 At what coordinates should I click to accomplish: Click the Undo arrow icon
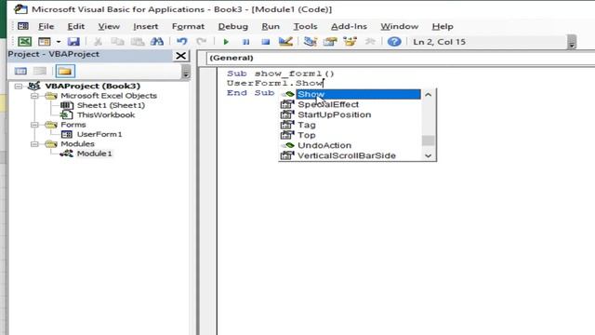[182, 41]
